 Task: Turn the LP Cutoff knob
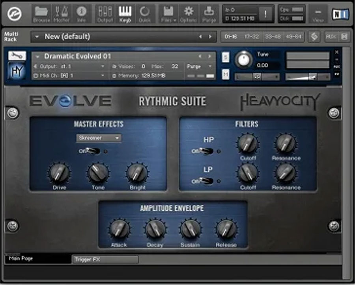click(249, 173)
